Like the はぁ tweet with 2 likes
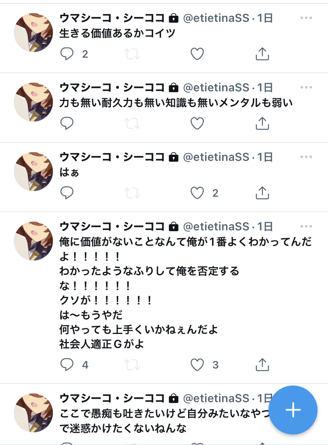Image resolution: width=328 pixels, height=445 pixels. [x=197, y=193]
